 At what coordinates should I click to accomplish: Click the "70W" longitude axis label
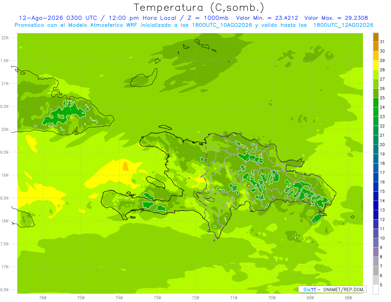(x=272, y=298)
